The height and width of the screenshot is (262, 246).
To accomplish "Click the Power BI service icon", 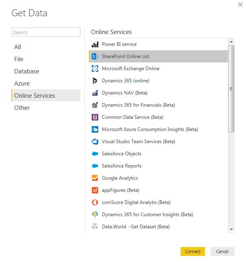I will click(95, 44).
